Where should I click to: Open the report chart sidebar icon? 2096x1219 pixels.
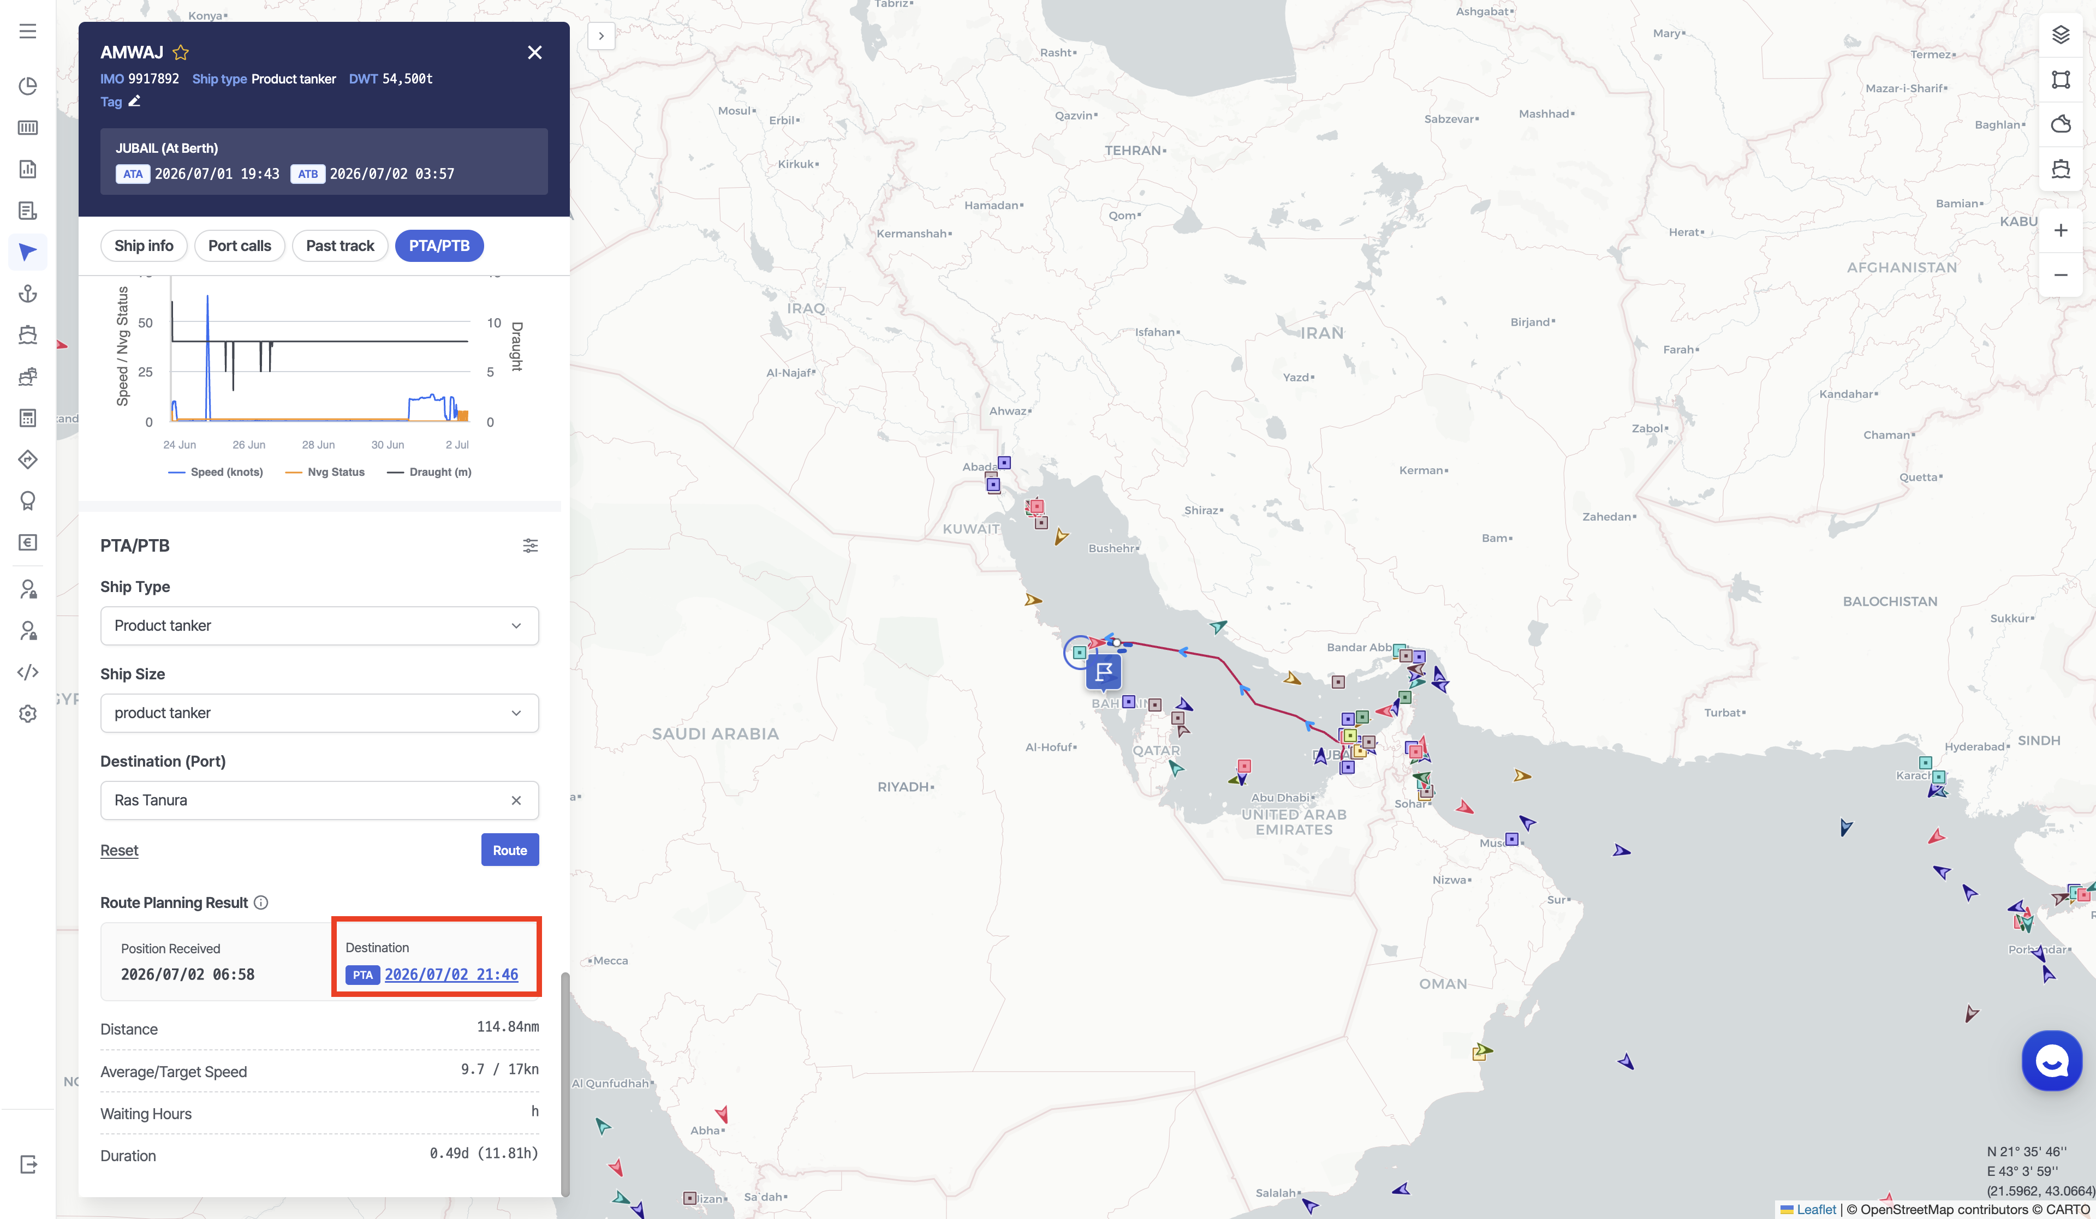tap(27, 169)
